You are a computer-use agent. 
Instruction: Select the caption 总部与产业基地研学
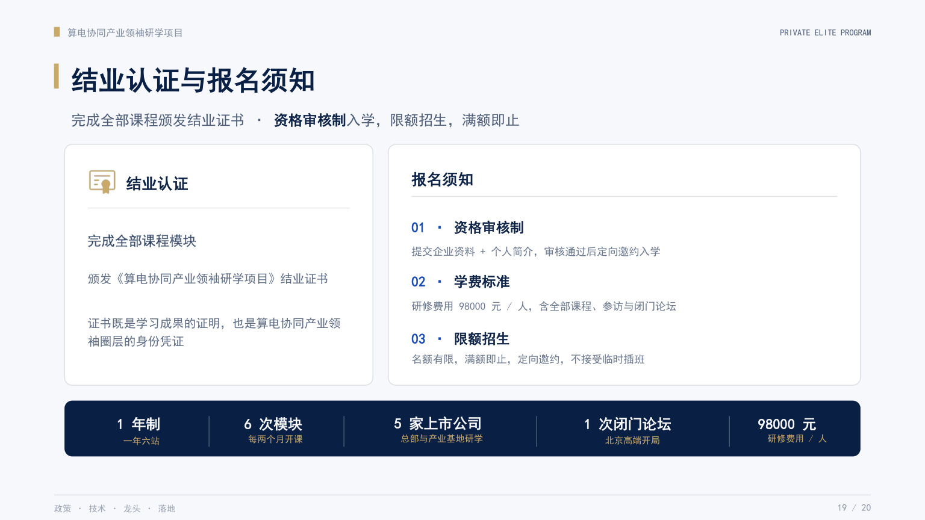[x=442, y=439]
